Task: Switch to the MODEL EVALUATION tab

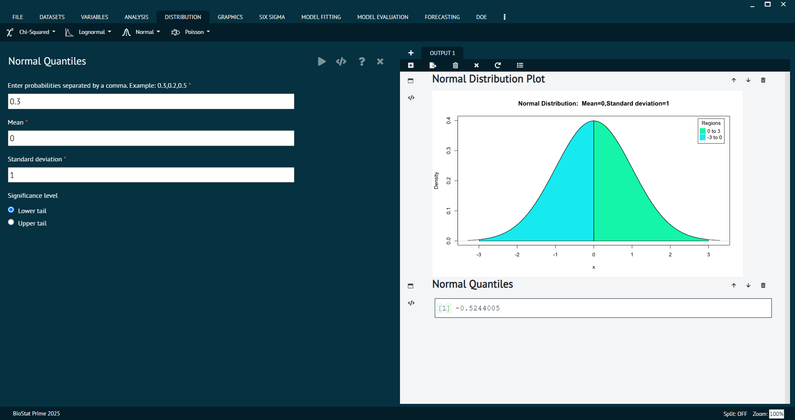Action: (x=383, y=17)
